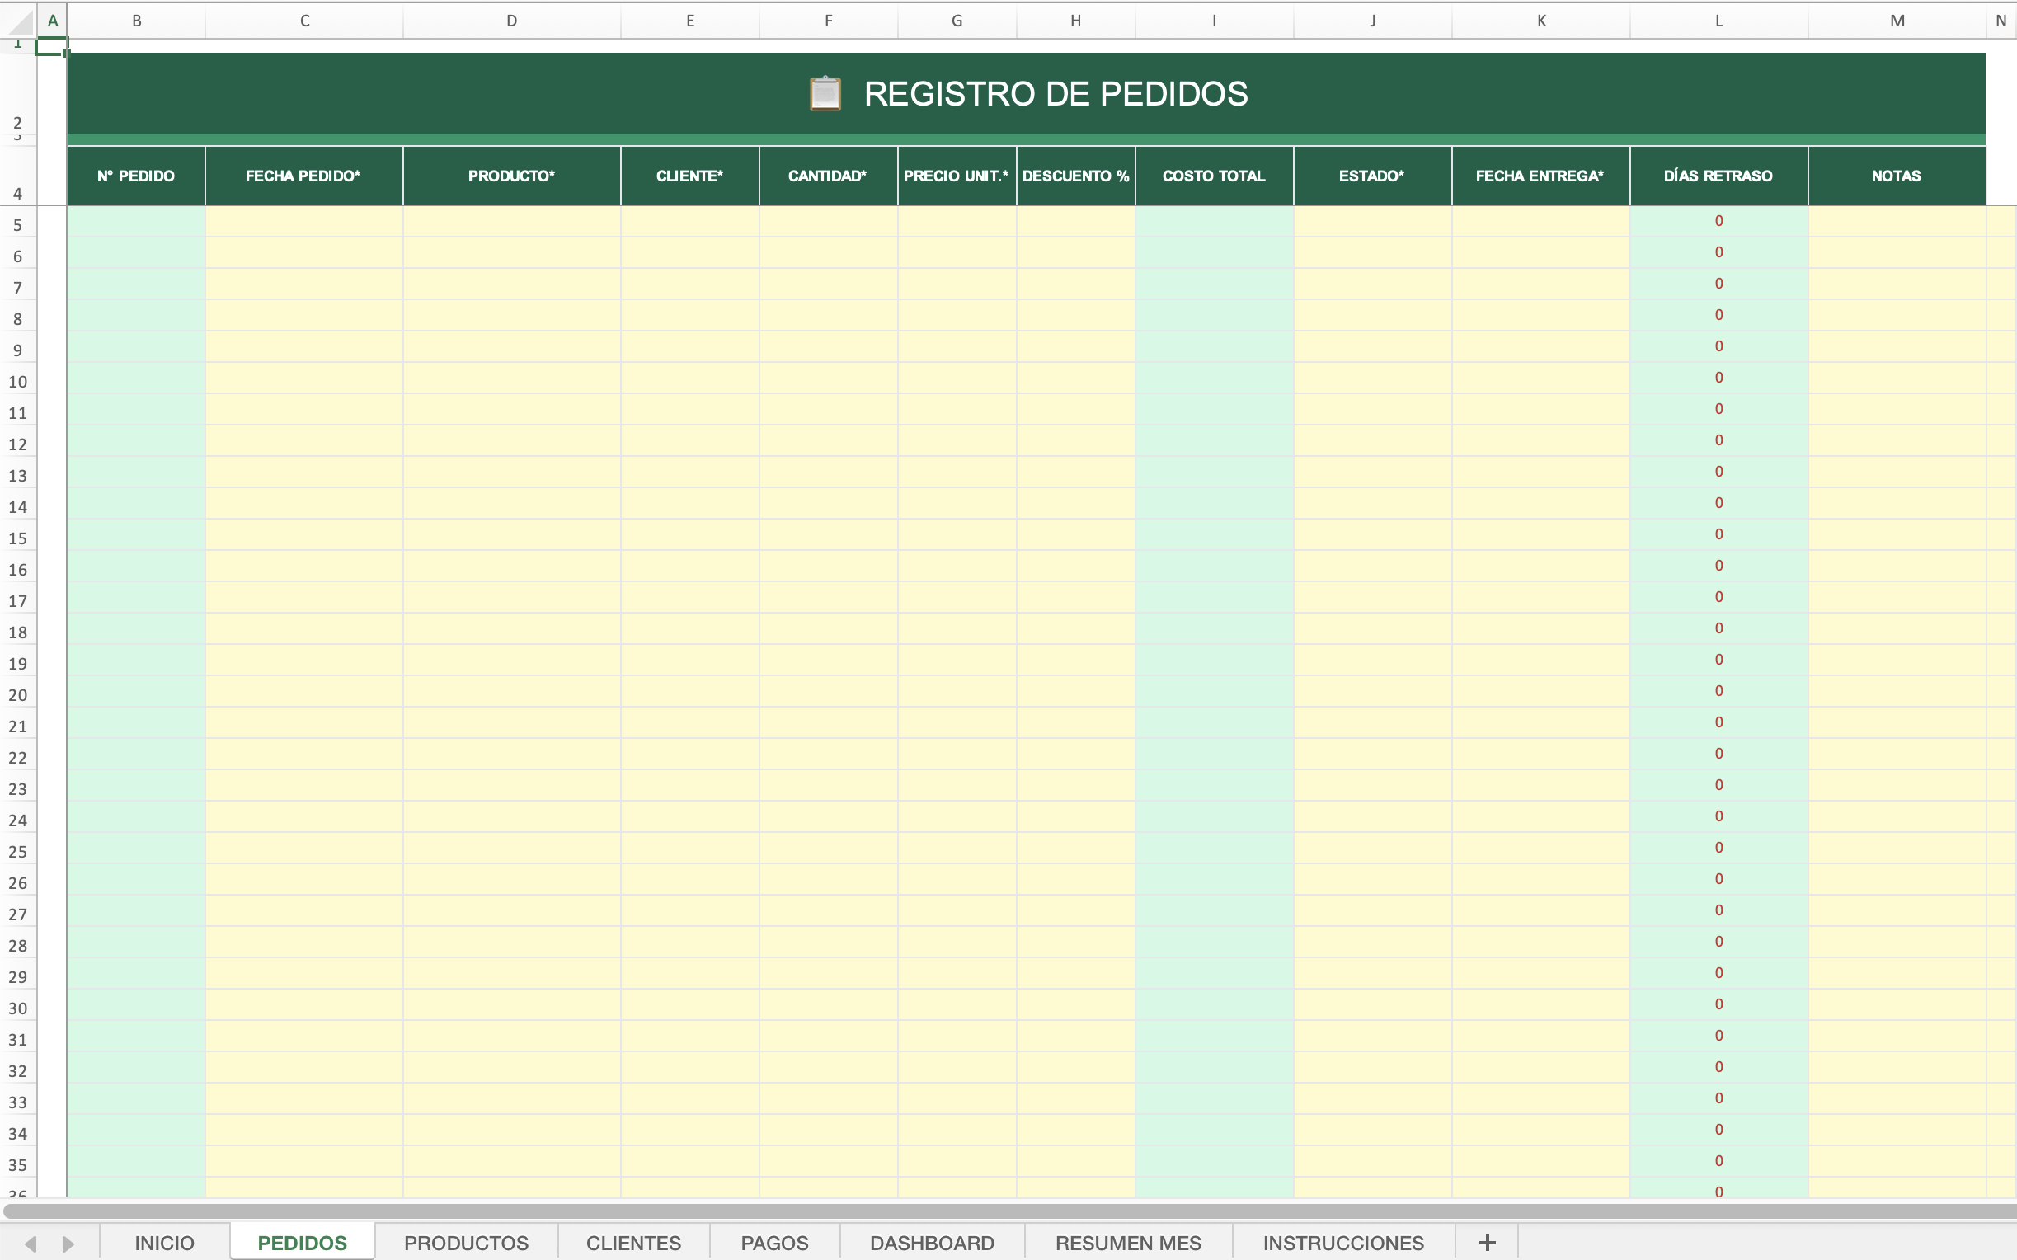This screenshot has width=2017, height=1260.
Task: Select column M header
Action: tap(1897, 21)
